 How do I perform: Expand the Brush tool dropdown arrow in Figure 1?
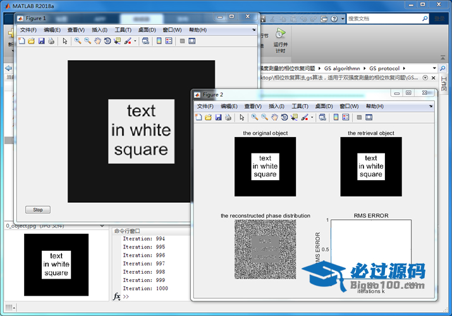[135, 41]
